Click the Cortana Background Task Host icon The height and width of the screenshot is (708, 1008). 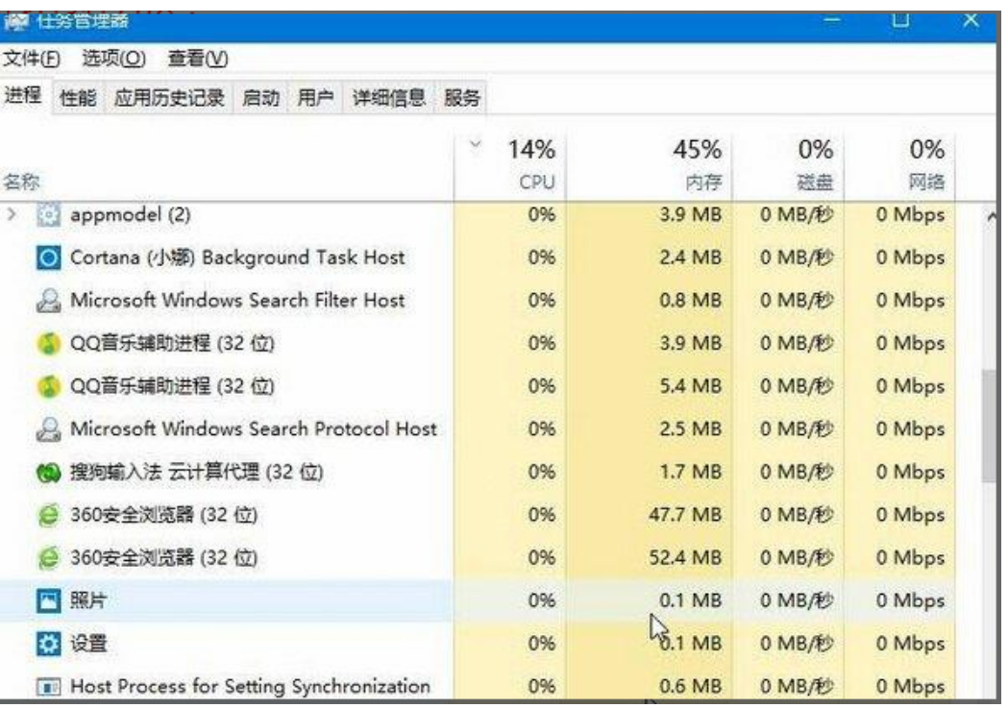point(49,258)
